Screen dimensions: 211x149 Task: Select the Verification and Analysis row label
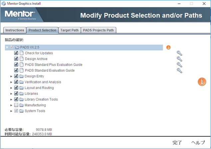coord(43,82)
